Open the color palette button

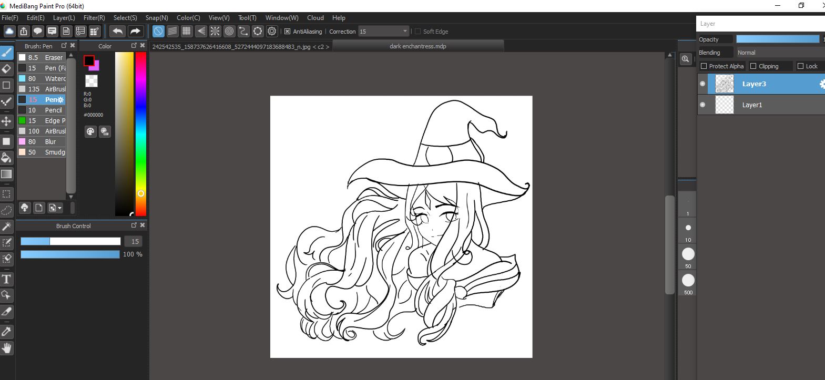90,131
